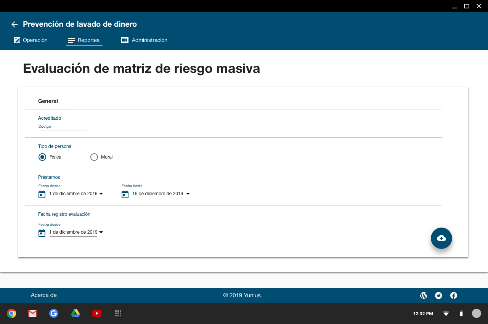Select the Física radio button
Viewport: 488px width, 324px height.
coord(42,157)
